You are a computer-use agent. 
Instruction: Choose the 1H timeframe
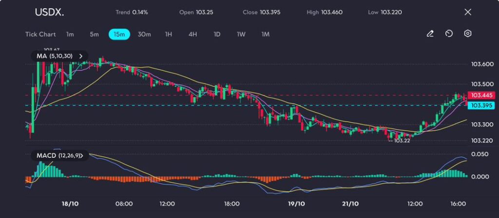[x=169, y=34]
